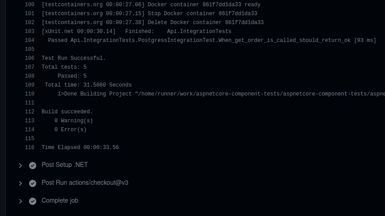
Task: Select log line number 110
Action: [x=30, y=94]
